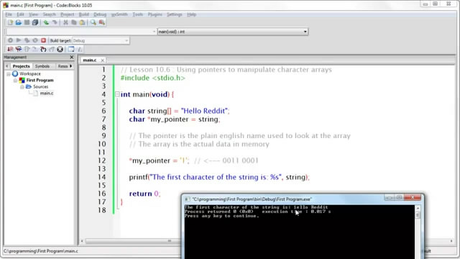Click the Rebuild icon

(x=35, y=40)
